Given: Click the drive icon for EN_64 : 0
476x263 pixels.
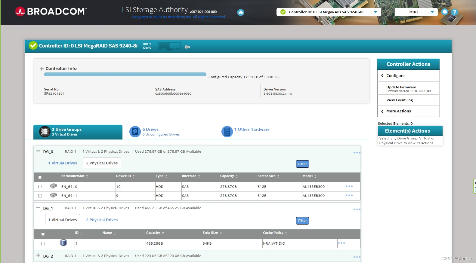Looking at the screenshot, I should [53, 186].
